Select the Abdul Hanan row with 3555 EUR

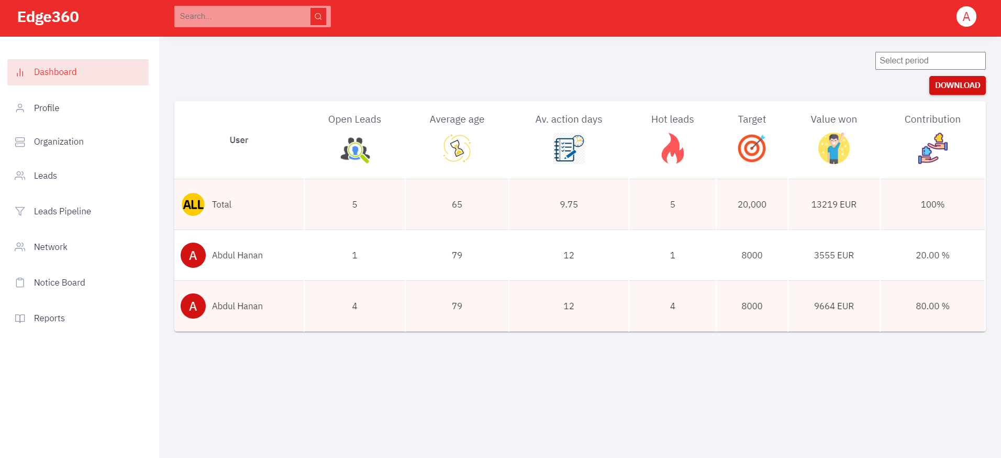pos(237,255)
